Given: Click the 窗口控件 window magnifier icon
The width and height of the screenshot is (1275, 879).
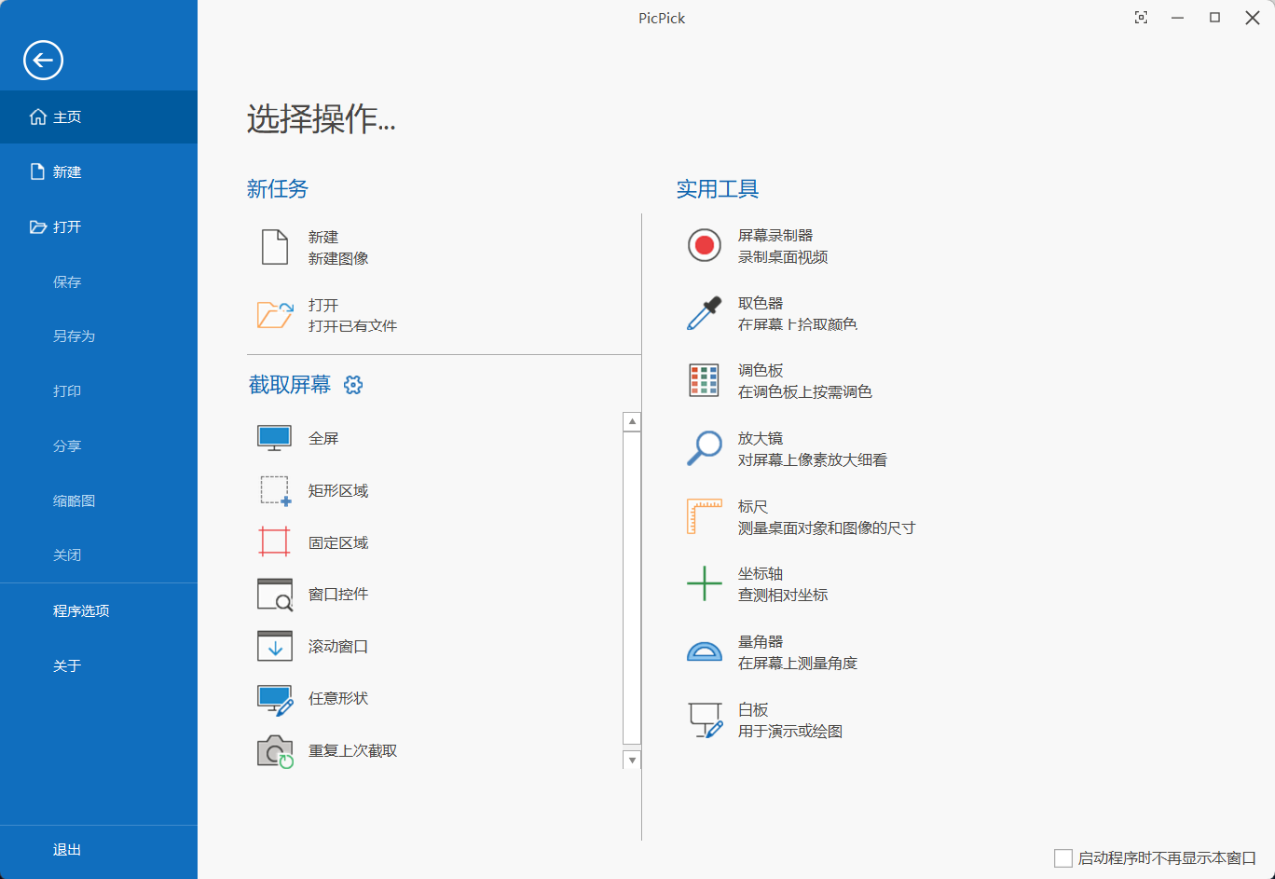Looking at the screenshot, I should pos(275,594).
